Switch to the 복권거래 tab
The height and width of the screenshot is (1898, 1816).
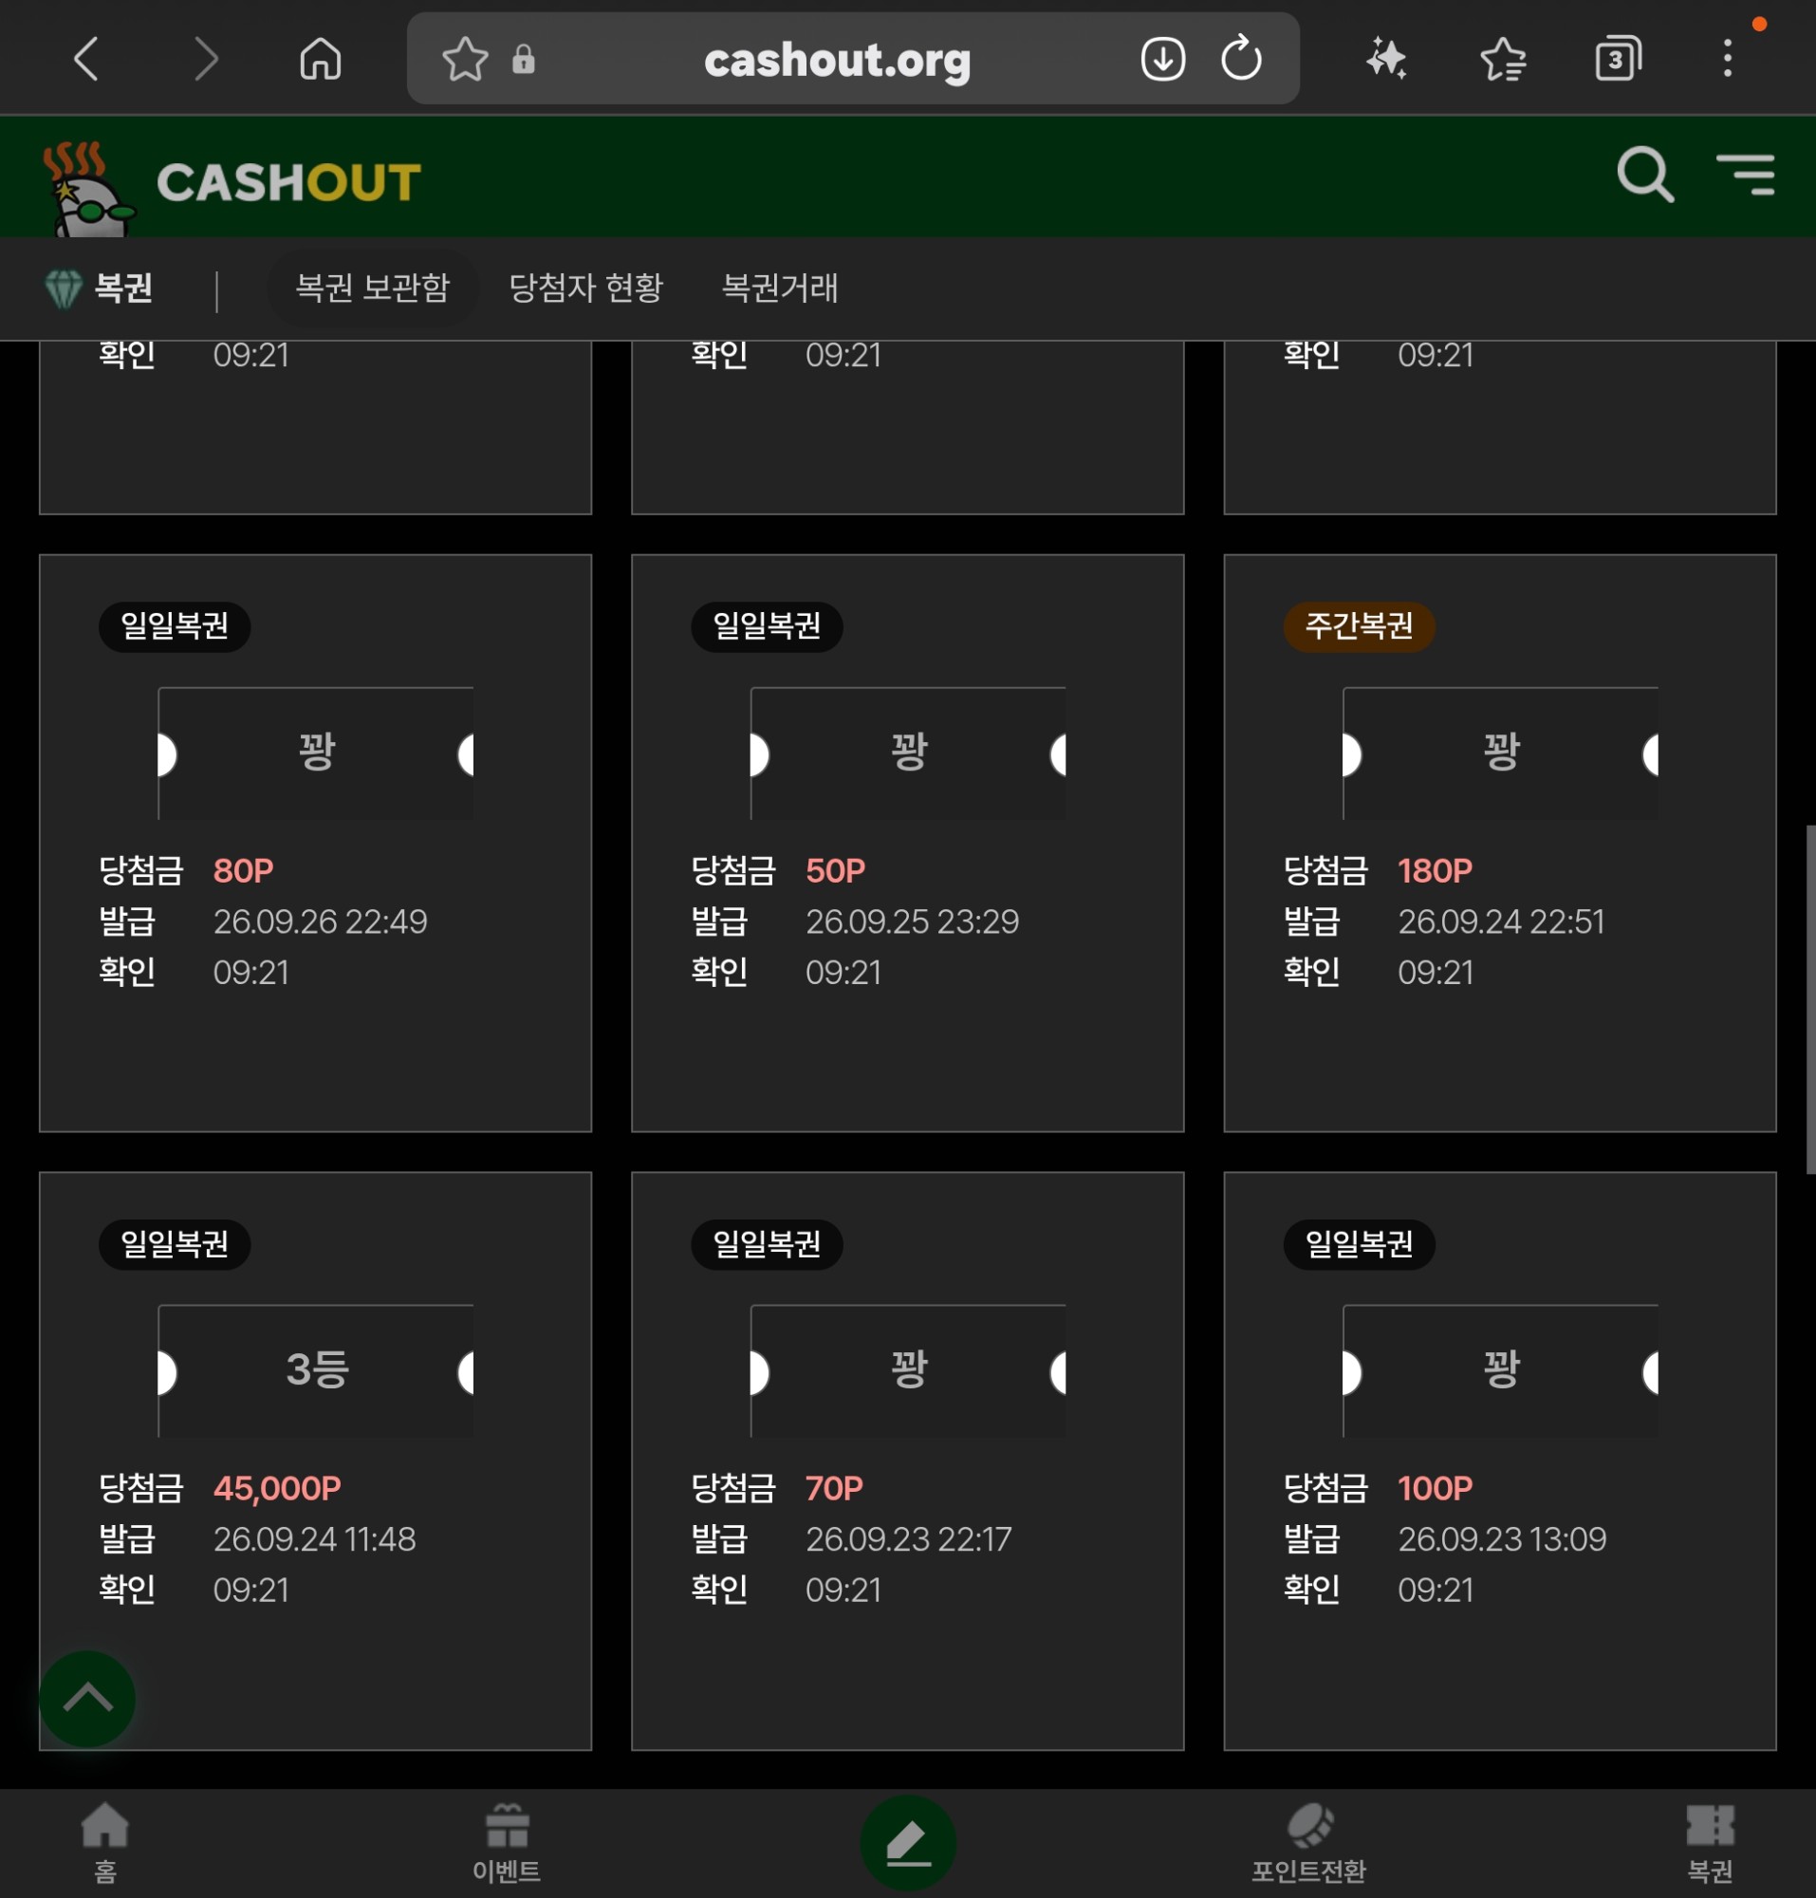pyautogui.click(x=780, y=288)
